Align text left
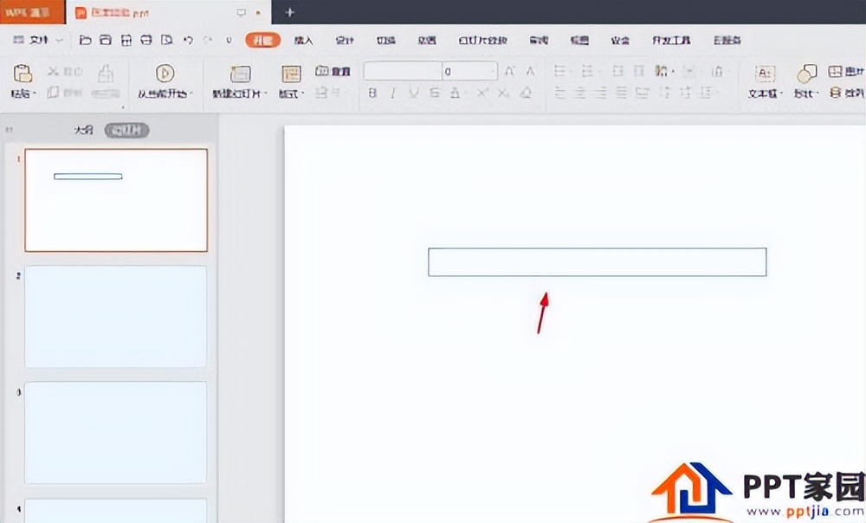 click(x=560, y=93)
